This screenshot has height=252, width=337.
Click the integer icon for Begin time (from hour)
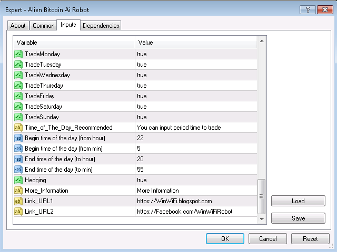18,138
